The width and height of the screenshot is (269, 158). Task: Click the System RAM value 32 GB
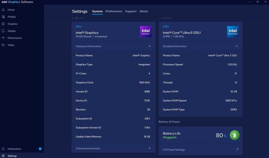[x=234, y=92]
